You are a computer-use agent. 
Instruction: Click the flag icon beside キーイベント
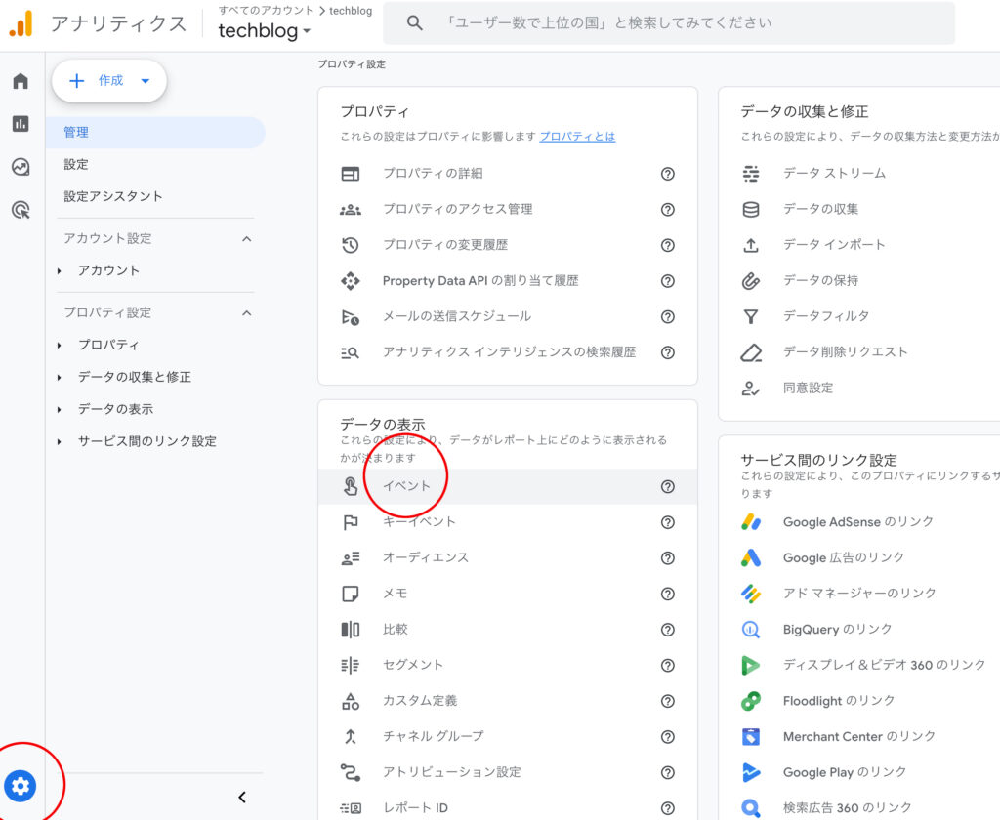tap(351, 522)
